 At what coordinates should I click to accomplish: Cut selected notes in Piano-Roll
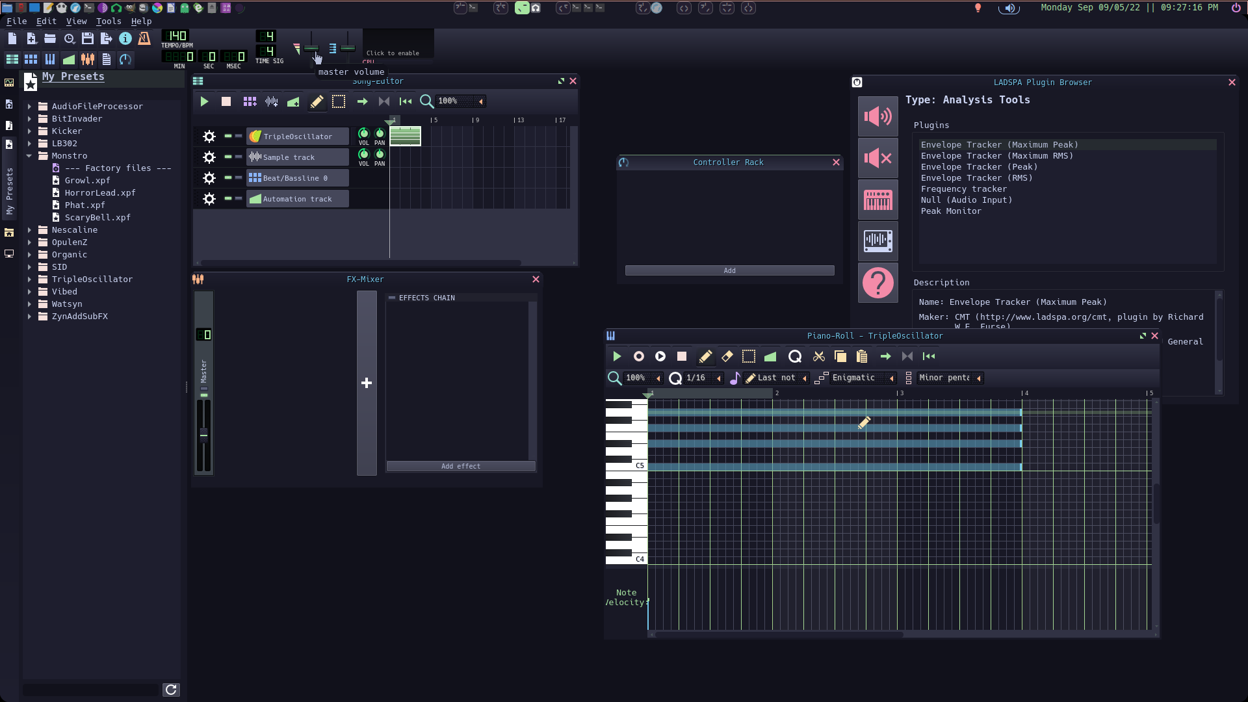[819, 356]
